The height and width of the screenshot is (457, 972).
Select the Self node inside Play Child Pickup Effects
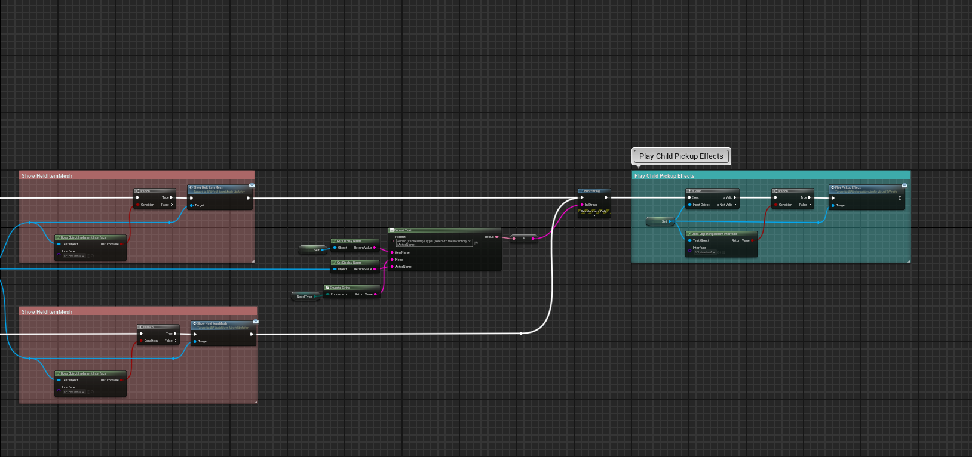click(x=661, y=221)
